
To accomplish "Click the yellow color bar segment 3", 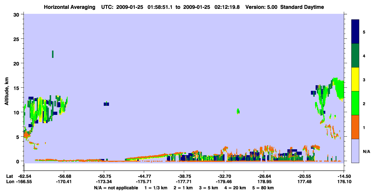I will click(x=355, y=79).
